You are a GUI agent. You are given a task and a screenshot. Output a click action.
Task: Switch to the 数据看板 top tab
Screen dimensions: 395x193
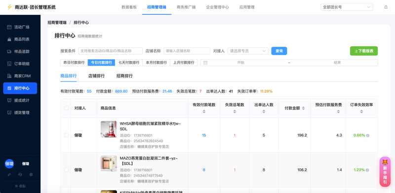click(129, 7)
